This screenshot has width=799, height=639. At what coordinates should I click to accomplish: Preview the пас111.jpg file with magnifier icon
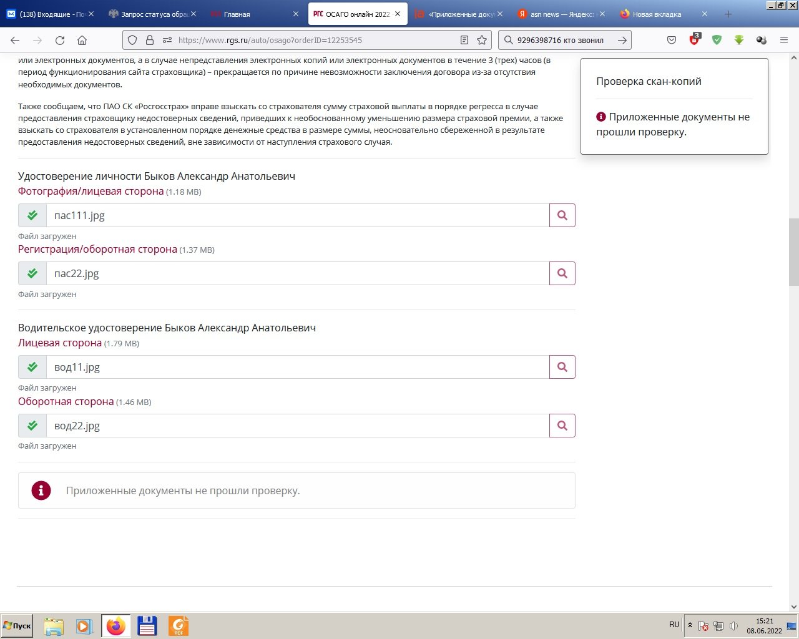click(562, 215)
